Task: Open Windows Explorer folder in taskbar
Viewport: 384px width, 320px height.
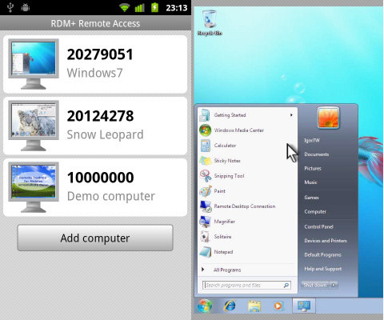Action: (254, 306)
